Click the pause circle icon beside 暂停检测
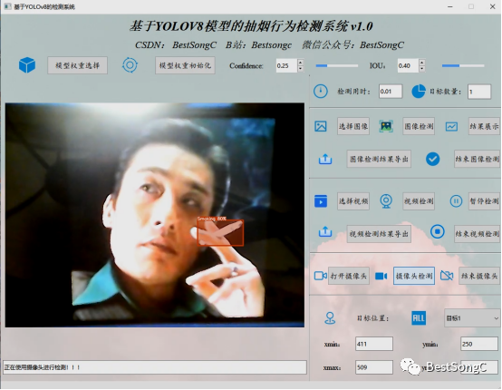Screen dimensions: 502x390 456,201
